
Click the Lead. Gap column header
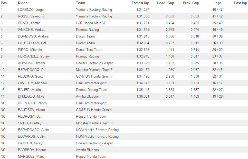(x=165, y=3)
